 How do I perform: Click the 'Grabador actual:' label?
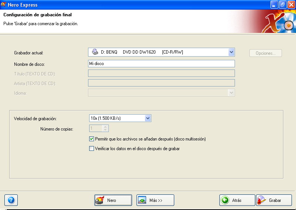coord(29,53)
